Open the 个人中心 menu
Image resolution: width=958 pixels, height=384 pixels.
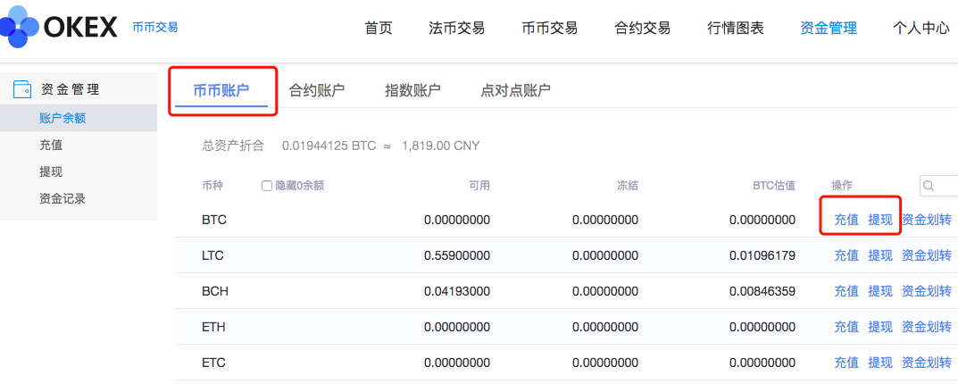tap(921, 28)
